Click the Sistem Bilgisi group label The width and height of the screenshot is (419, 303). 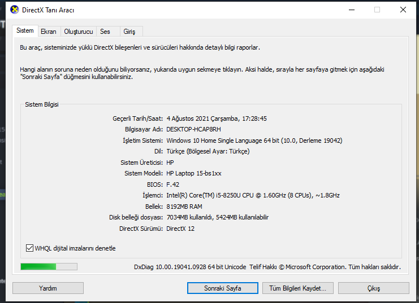42,104
